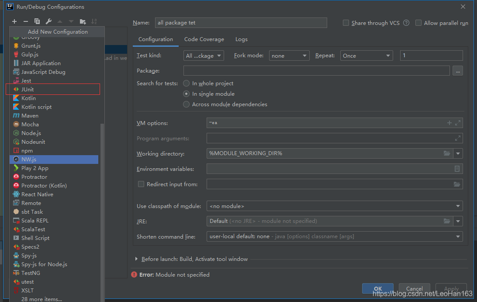Image resolution: width=477 pixels, height=302 pixels.
Task: Expand the Program arguments field icon
Action: [x=457, y=138]
